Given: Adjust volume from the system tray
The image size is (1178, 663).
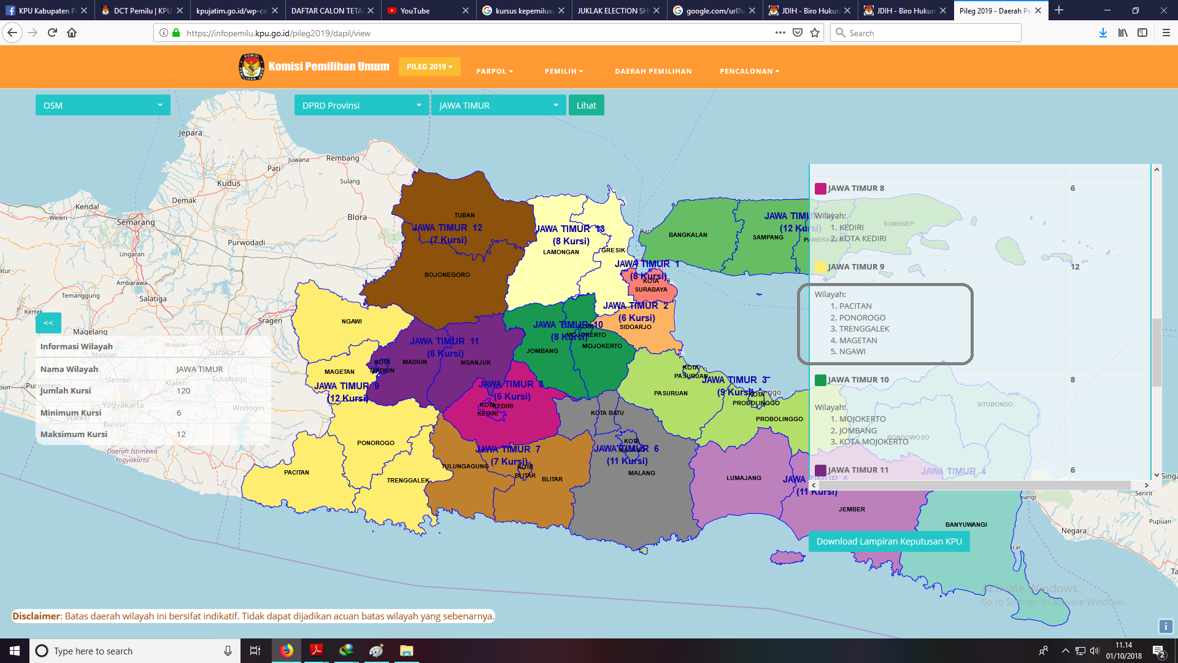Looking at the screenshot, I should tap(1095, 651).
